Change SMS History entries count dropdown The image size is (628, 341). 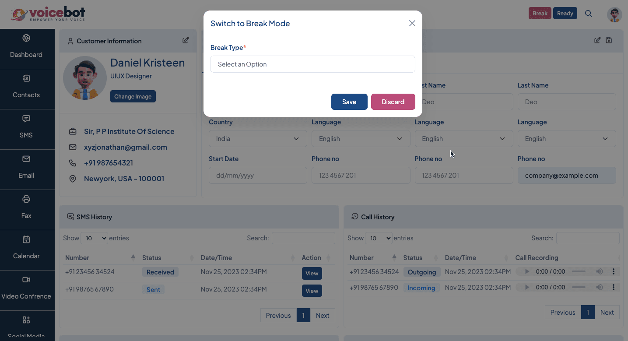[94, 238]
